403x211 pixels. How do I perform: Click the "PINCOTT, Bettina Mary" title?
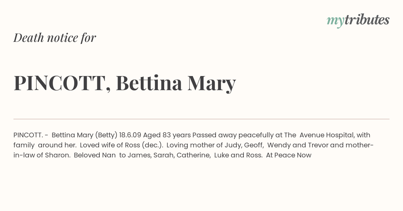coord(125,83)
